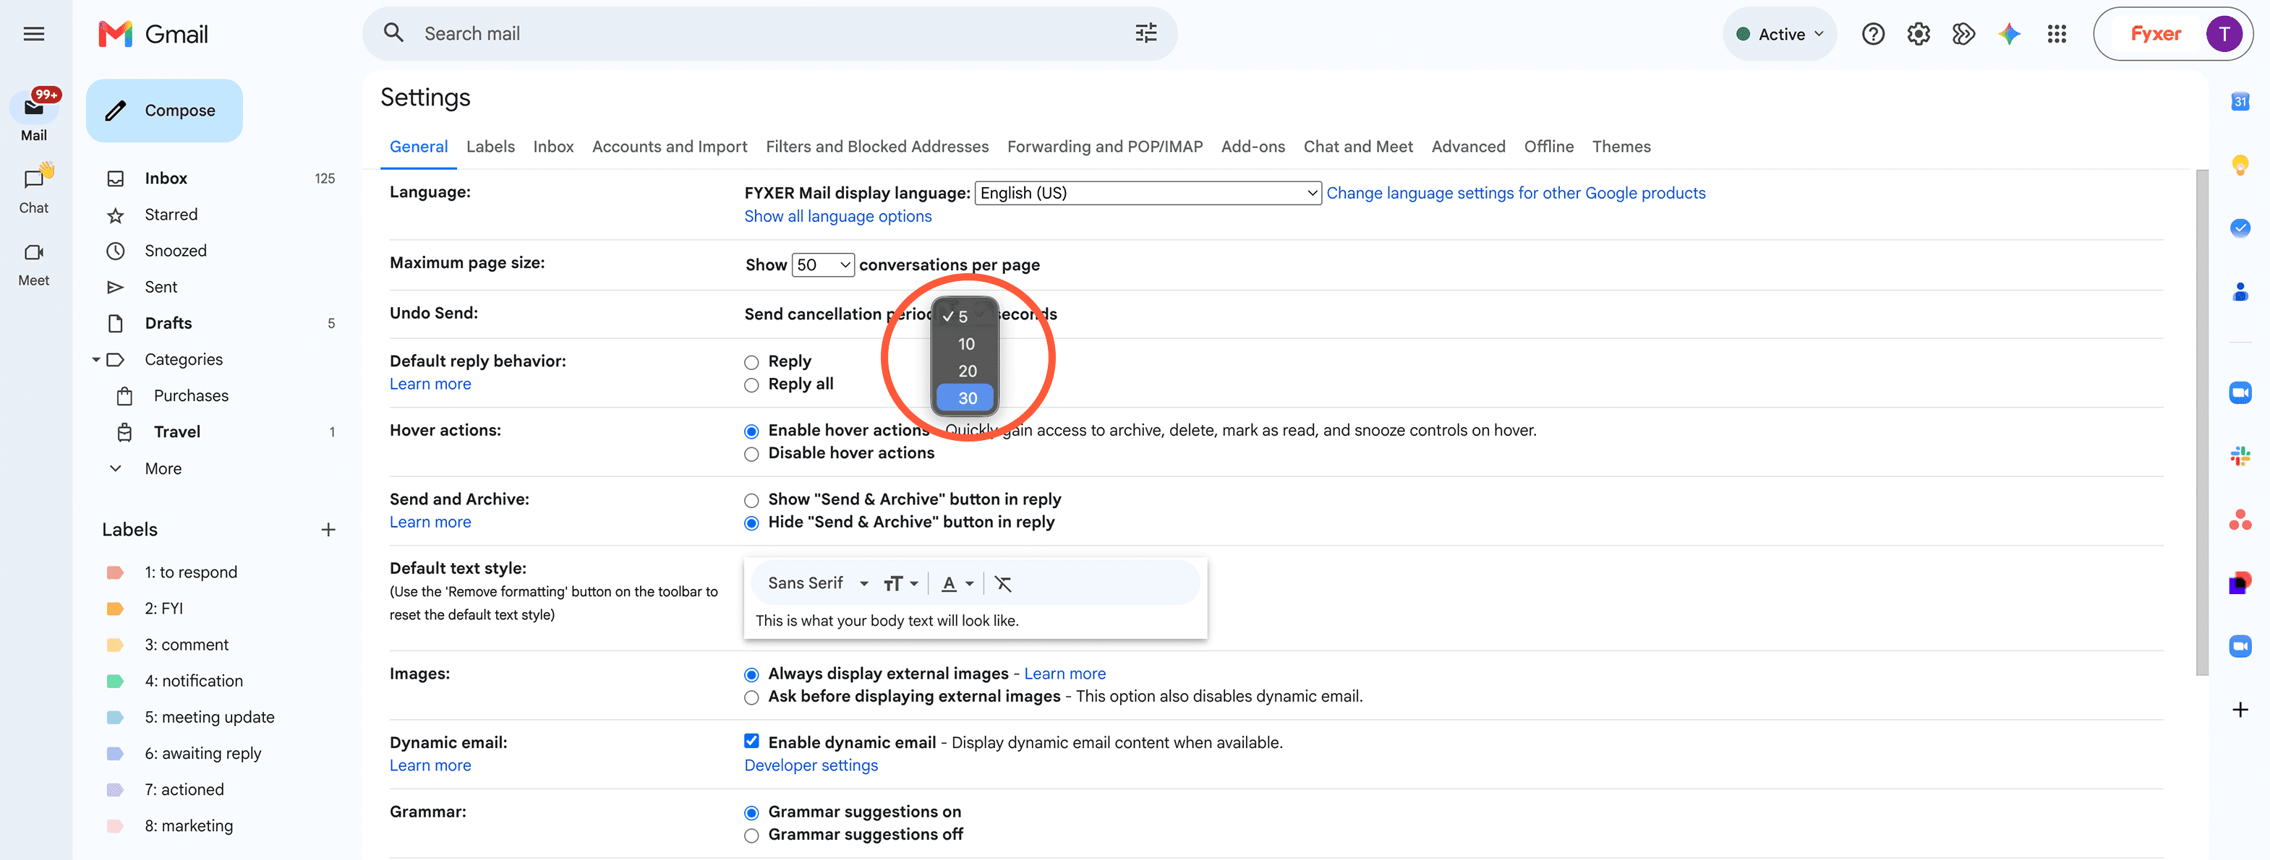Click Change language settings for other Google products
Screen dimensions: 2270x860
click(x=1516, y=193)
